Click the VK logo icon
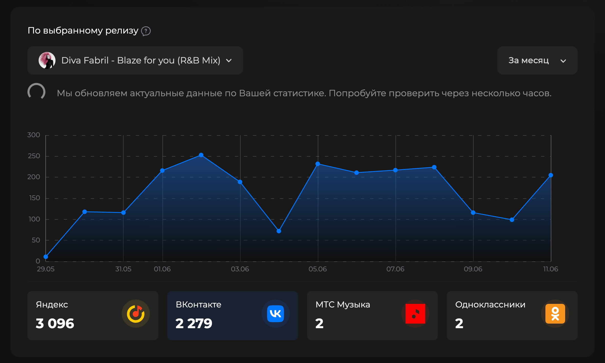The width and height of the screenshot is (605, 363). (x=275, y=314)
